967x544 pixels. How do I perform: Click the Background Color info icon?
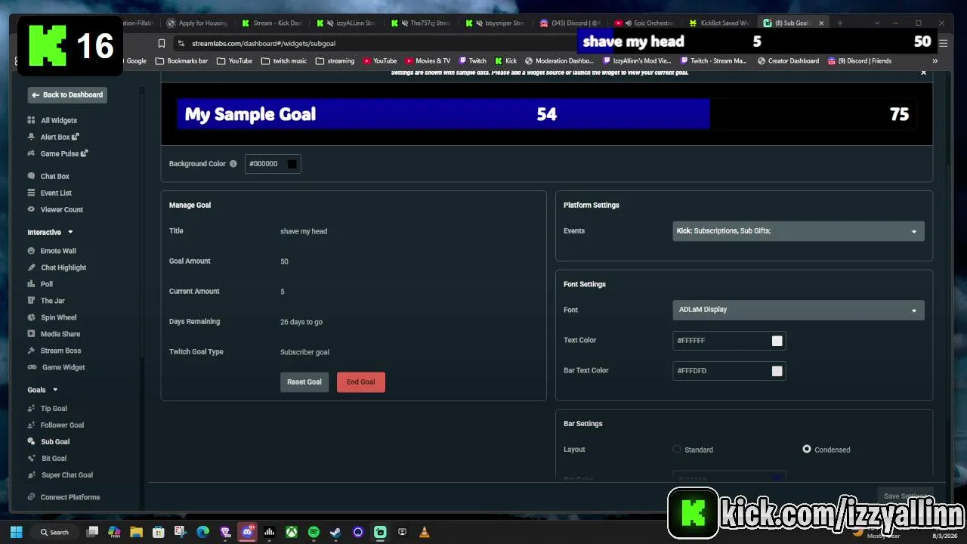point(233,164)
